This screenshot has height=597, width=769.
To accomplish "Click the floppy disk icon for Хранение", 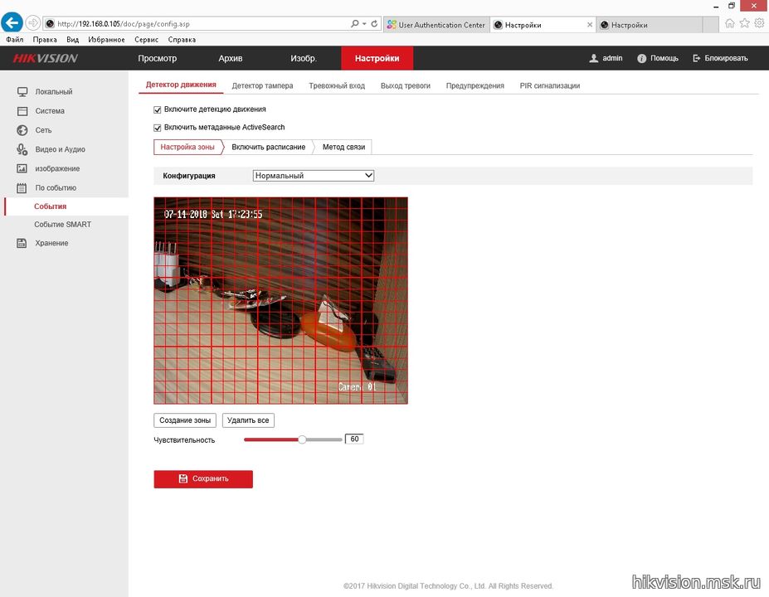I will [22, 243].
